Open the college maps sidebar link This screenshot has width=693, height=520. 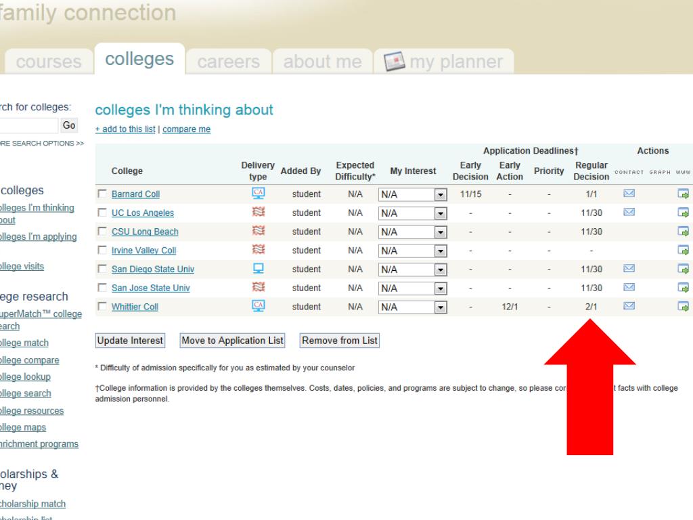(23, 427)
